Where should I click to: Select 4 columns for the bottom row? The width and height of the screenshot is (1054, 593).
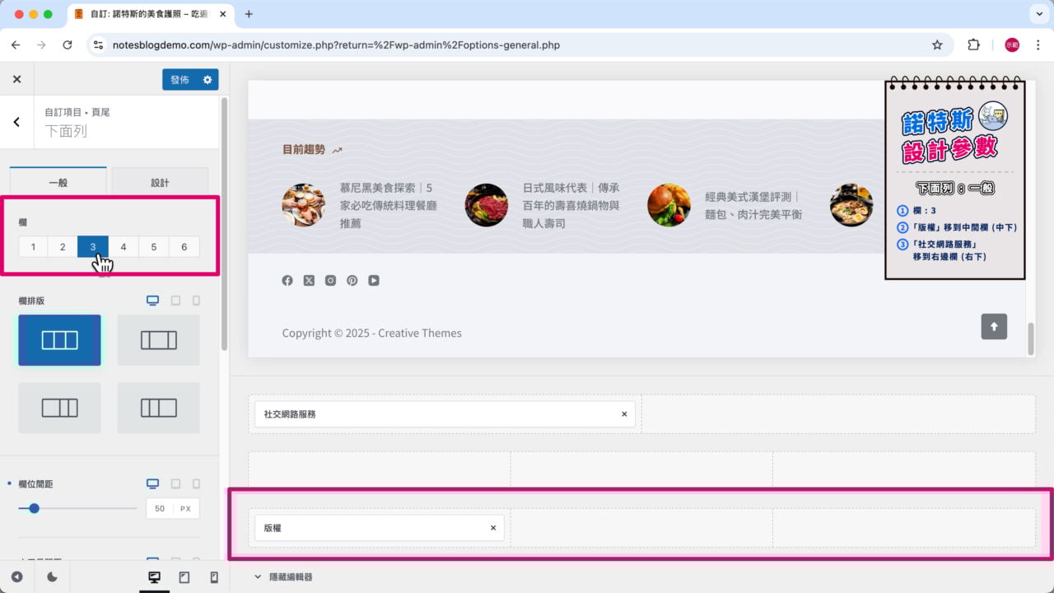point(122,246)
